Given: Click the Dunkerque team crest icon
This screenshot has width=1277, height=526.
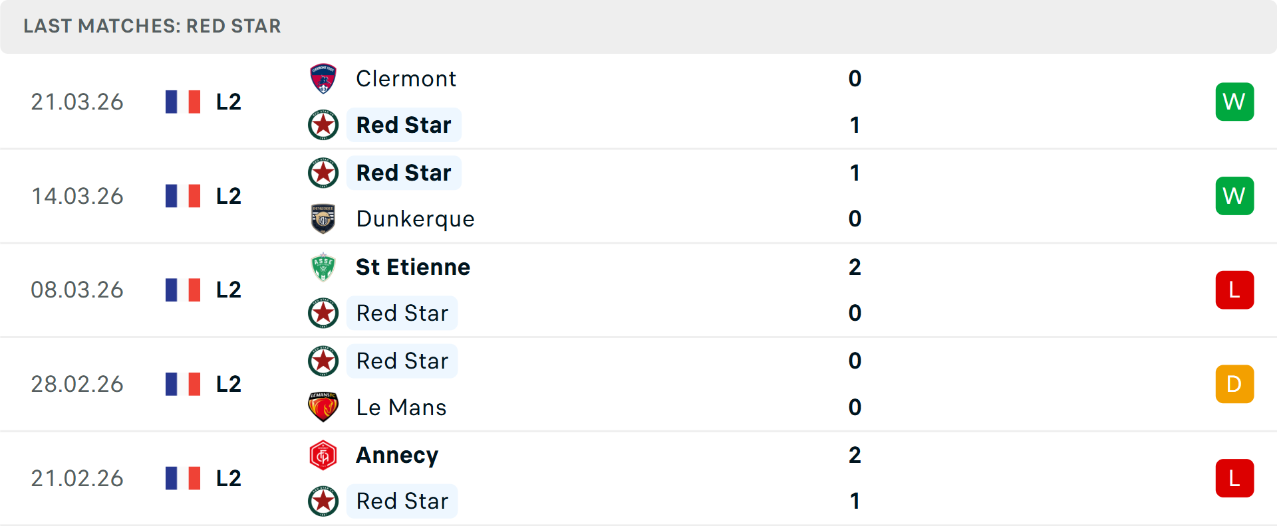Looking at the screenshot, I should click(x=323, y=219).
